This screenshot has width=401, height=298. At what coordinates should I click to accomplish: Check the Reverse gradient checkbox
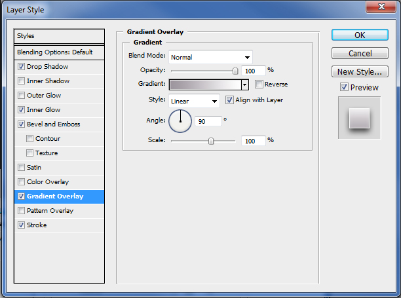(x=259, y=84)
